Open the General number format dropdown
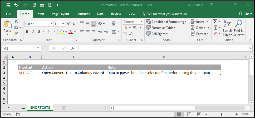Image resolution: width=255 pixels, height=118 pixels. 141,22
